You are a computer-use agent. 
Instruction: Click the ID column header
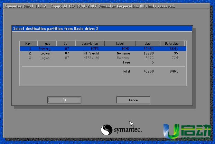coord(66,43)
